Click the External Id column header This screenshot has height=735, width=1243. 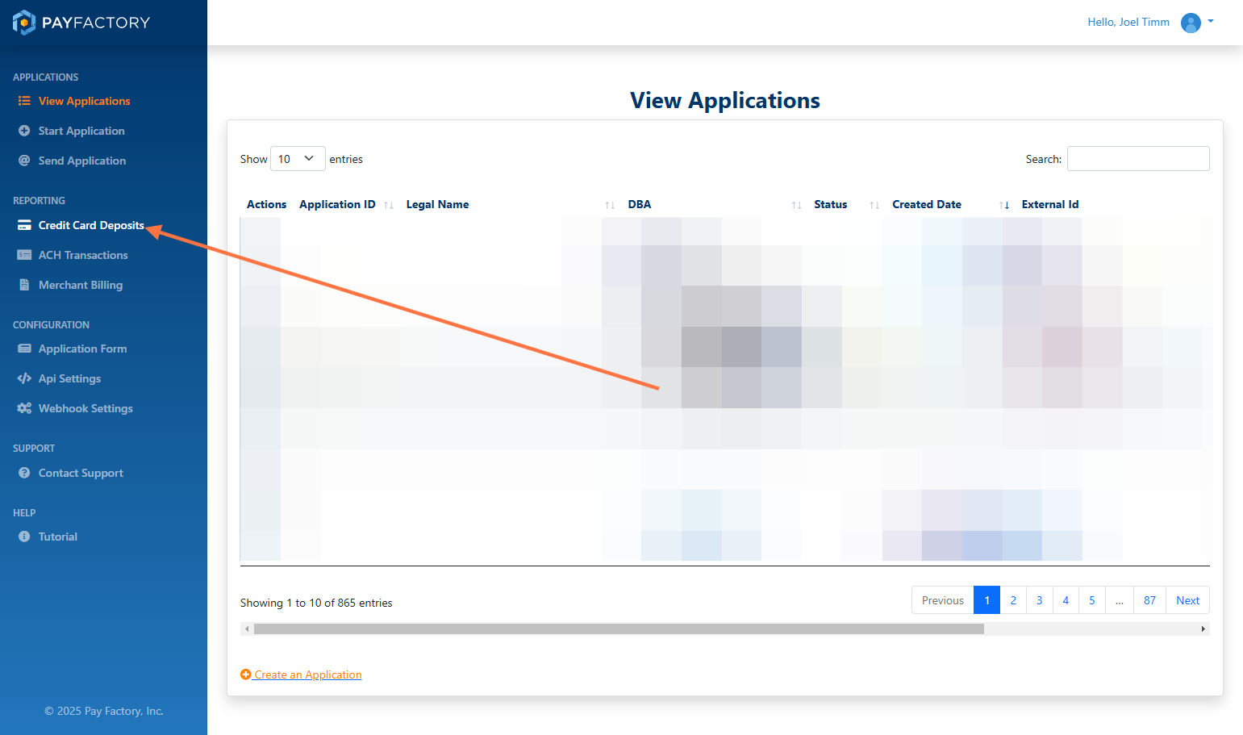pyautogui.click(x=1049, y=205)
